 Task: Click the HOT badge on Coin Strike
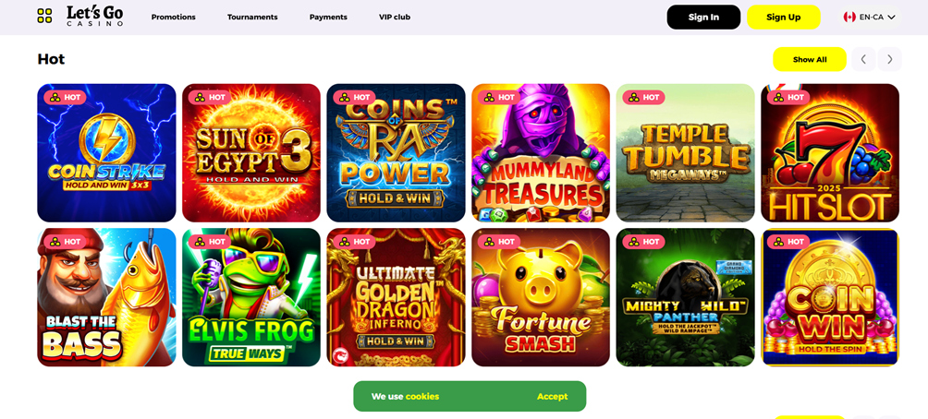coord(65,98)
